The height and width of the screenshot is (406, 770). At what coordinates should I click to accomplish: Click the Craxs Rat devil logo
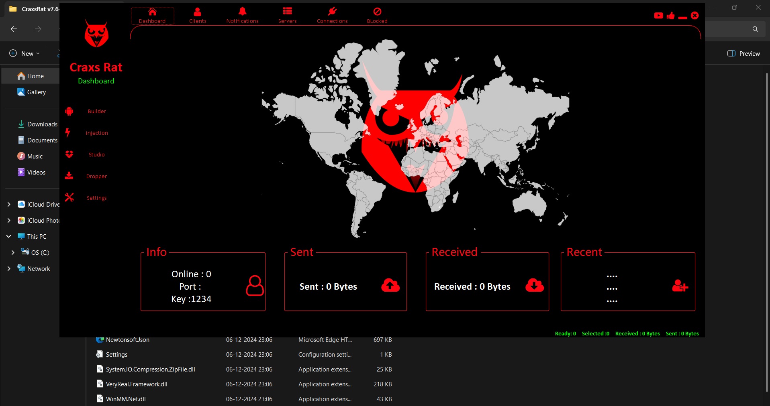(x=96, y=34)
